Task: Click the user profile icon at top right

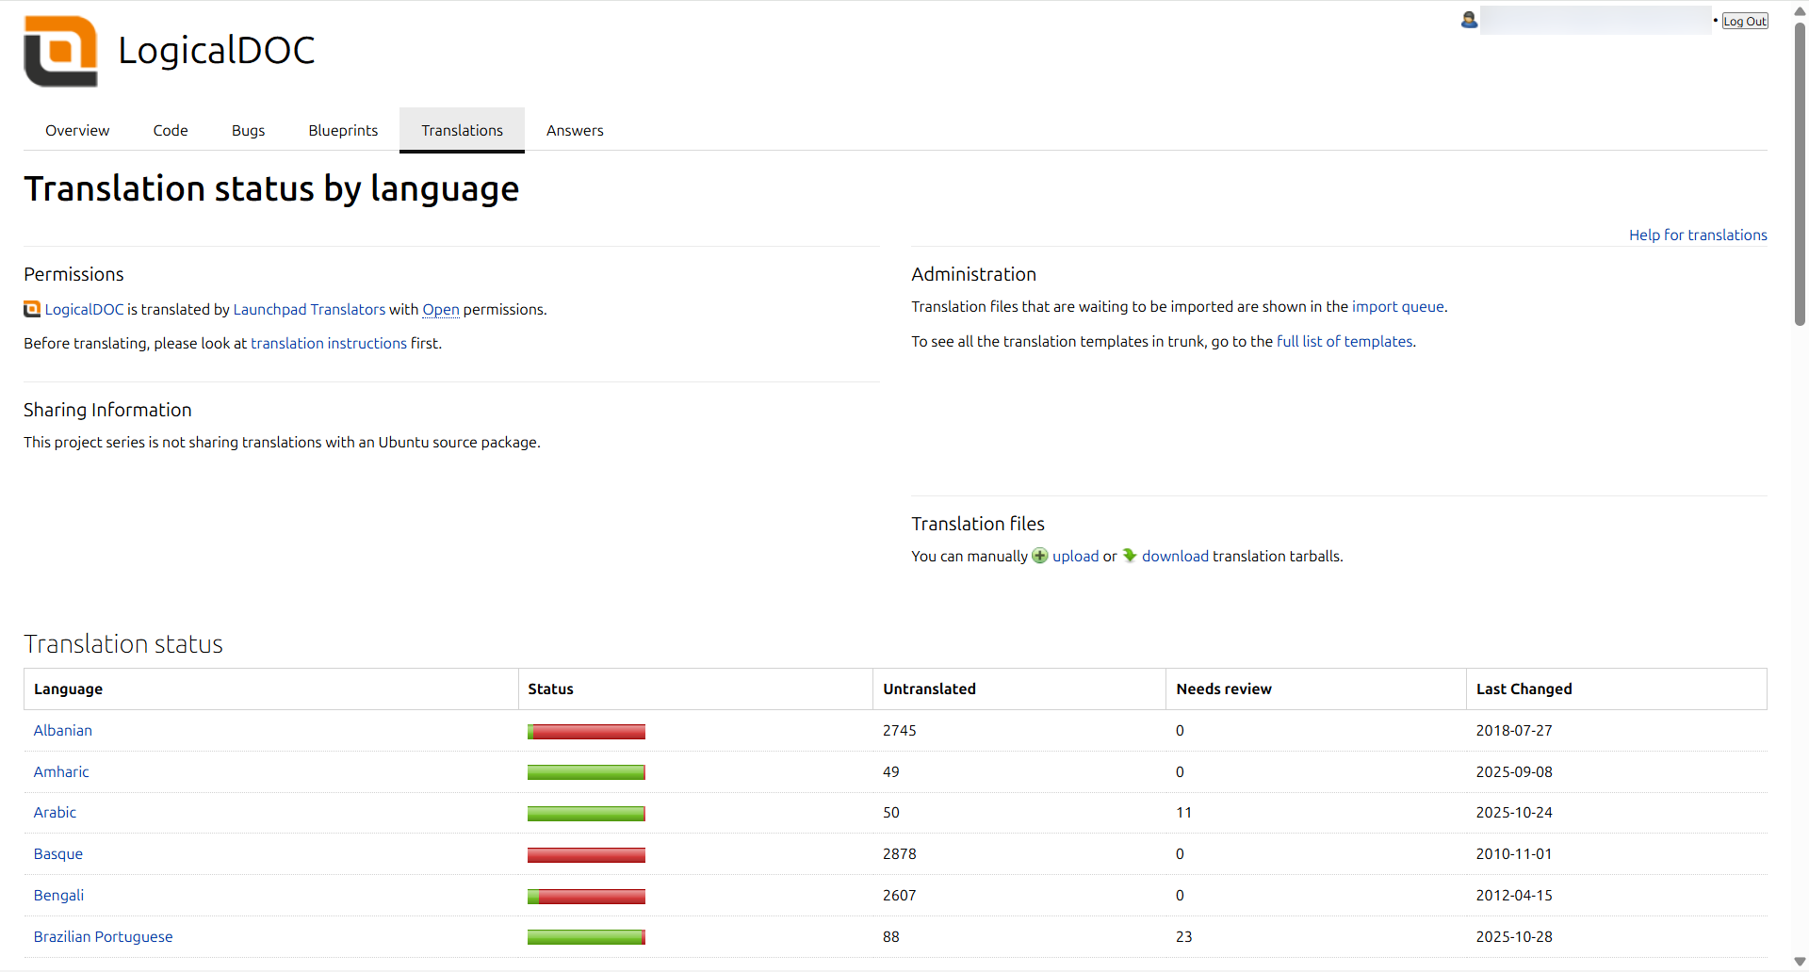Action: coord(1467,19)
